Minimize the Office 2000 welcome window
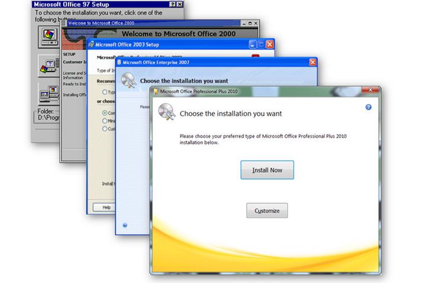 (x=244, y=23)
